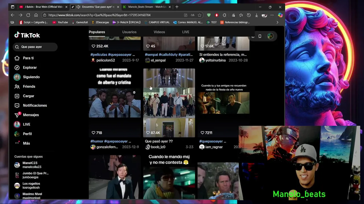This screenshot has height=204, width=364.
Task: Open user peliculon52's profile
Action: point(106,60)
